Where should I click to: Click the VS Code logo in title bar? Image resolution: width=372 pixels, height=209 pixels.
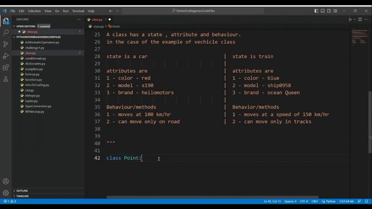click(x=4, y=11)
